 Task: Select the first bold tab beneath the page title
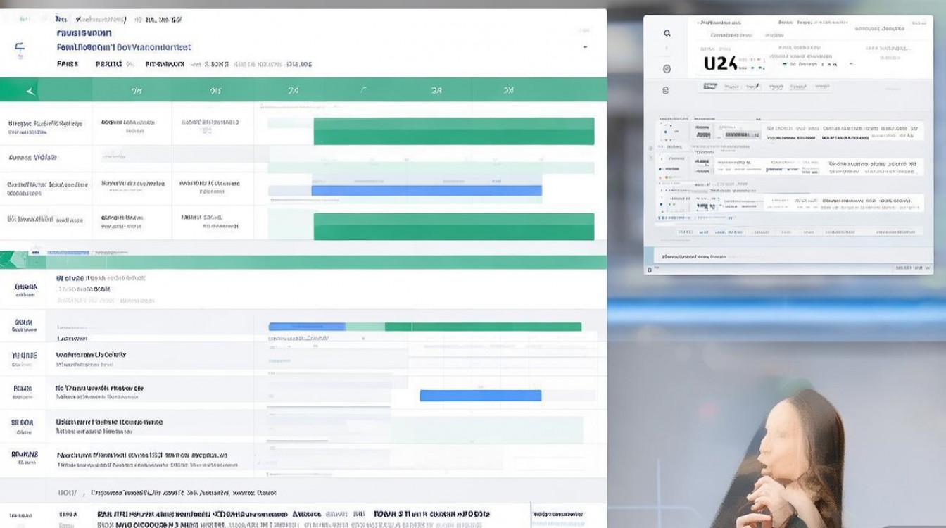[67, 64]
